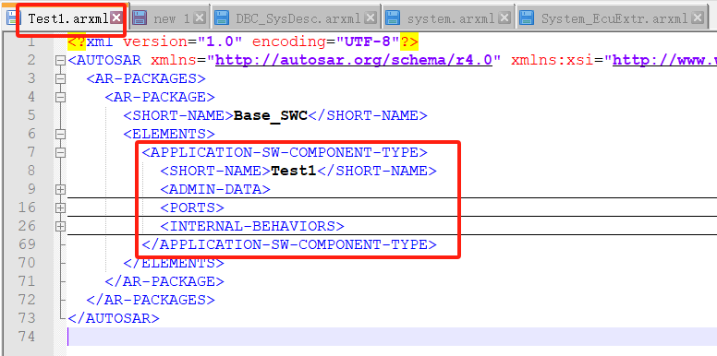Expand the folded PORTS block
Image resolution: width=717 pixels, height=356 pixels.
(x=60, y=208)
